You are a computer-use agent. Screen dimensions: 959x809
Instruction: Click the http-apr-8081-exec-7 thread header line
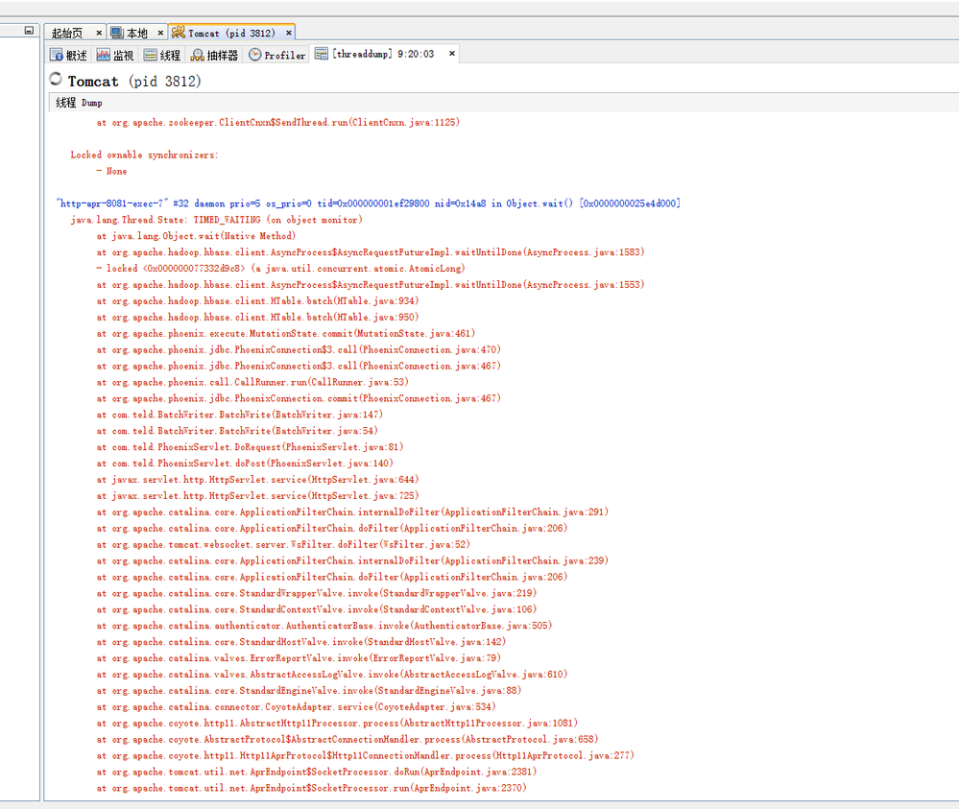(x=369, y=203)
